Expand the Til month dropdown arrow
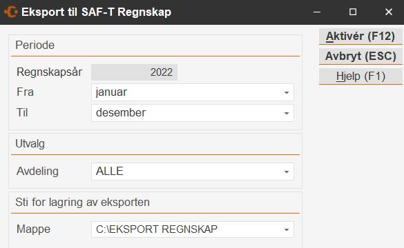The width and height of the screenshot is (404, 248). coord(286,113)
